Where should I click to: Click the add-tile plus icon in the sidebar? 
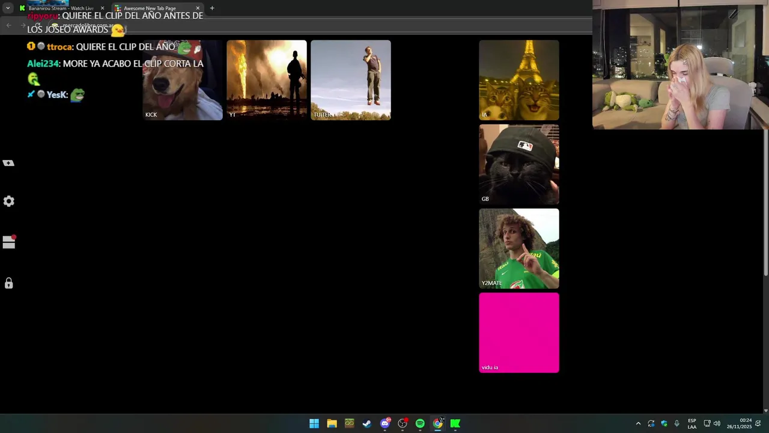[8, 163]
